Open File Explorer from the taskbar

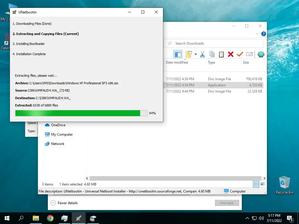(x=36, y=218)
